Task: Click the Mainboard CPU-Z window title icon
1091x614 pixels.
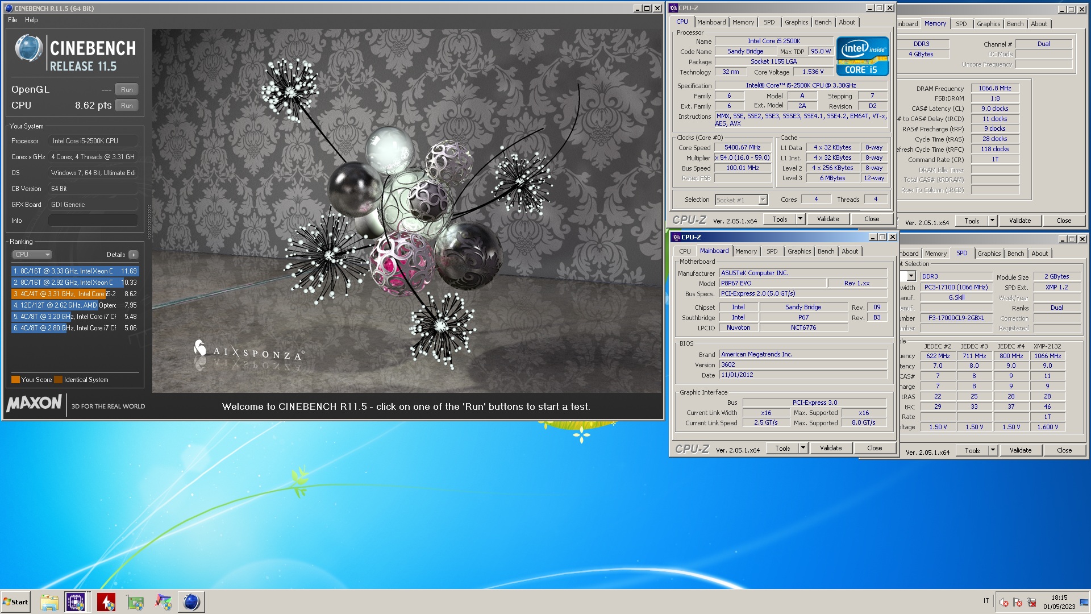Action: click(676, 237)
